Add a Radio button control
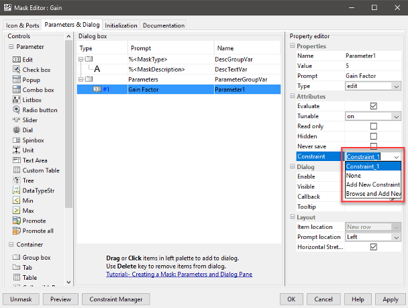 pyautogui.click(x=35, y=110)
